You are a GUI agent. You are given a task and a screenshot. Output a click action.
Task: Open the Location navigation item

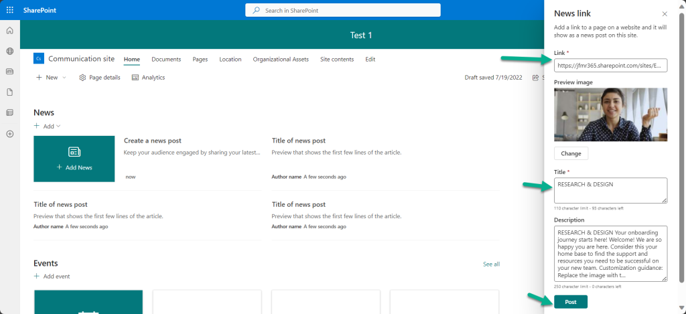click(230, 59)
